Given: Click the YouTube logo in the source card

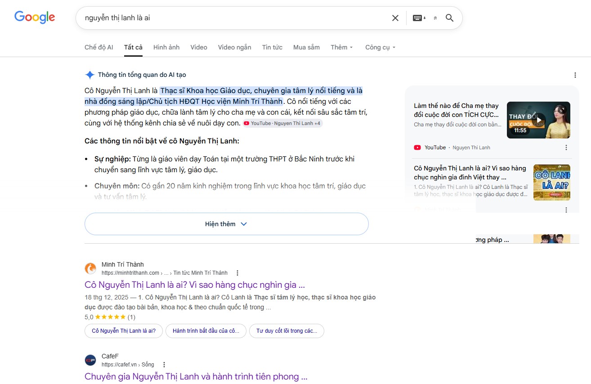Looking at the screenshot, I should pos(417,147).
